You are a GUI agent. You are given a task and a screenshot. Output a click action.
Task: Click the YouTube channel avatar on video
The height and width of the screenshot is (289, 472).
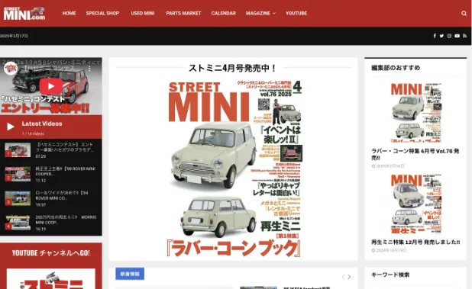(x=11, y=69)
